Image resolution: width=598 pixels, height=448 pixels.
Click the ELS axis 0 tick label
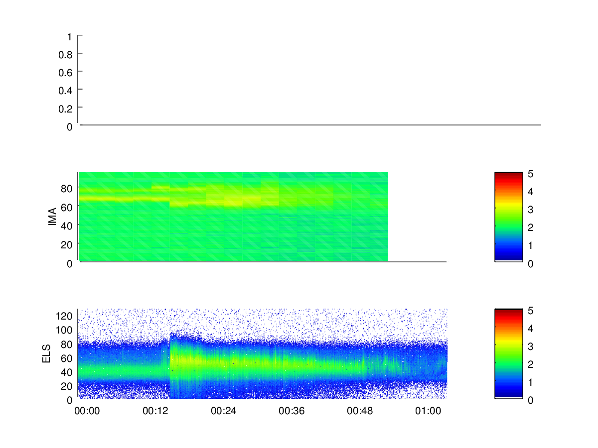pos(70,400)
